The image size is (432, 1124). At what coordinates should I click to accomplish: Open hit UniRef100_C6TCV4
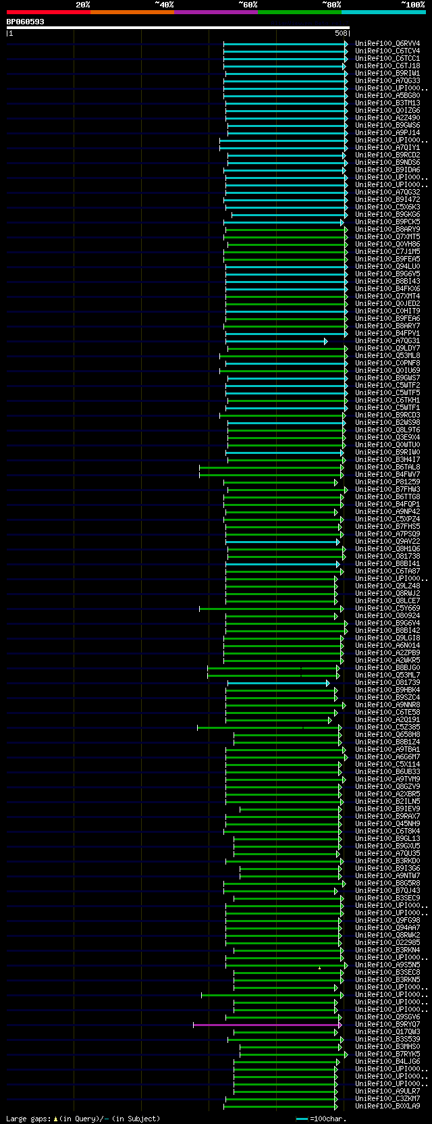click(387, 51)
